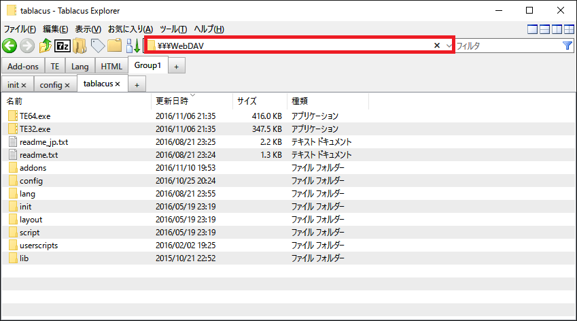Open a new folder tab with plus
The height and width of the screenshot is (321, 577).
coord(137,84)
